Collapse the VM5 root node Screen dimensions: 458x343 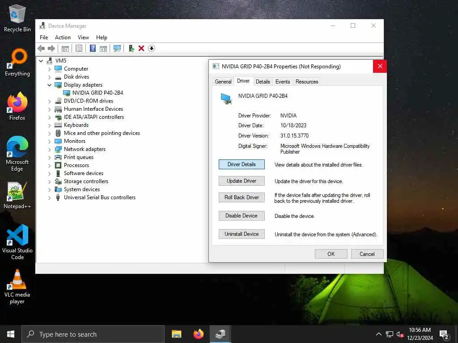tap(41, 61)
